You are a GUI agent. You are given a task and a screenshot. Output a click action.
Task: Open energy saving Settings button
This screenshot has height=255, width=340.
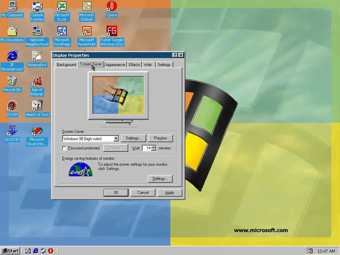tap(160, 179)
